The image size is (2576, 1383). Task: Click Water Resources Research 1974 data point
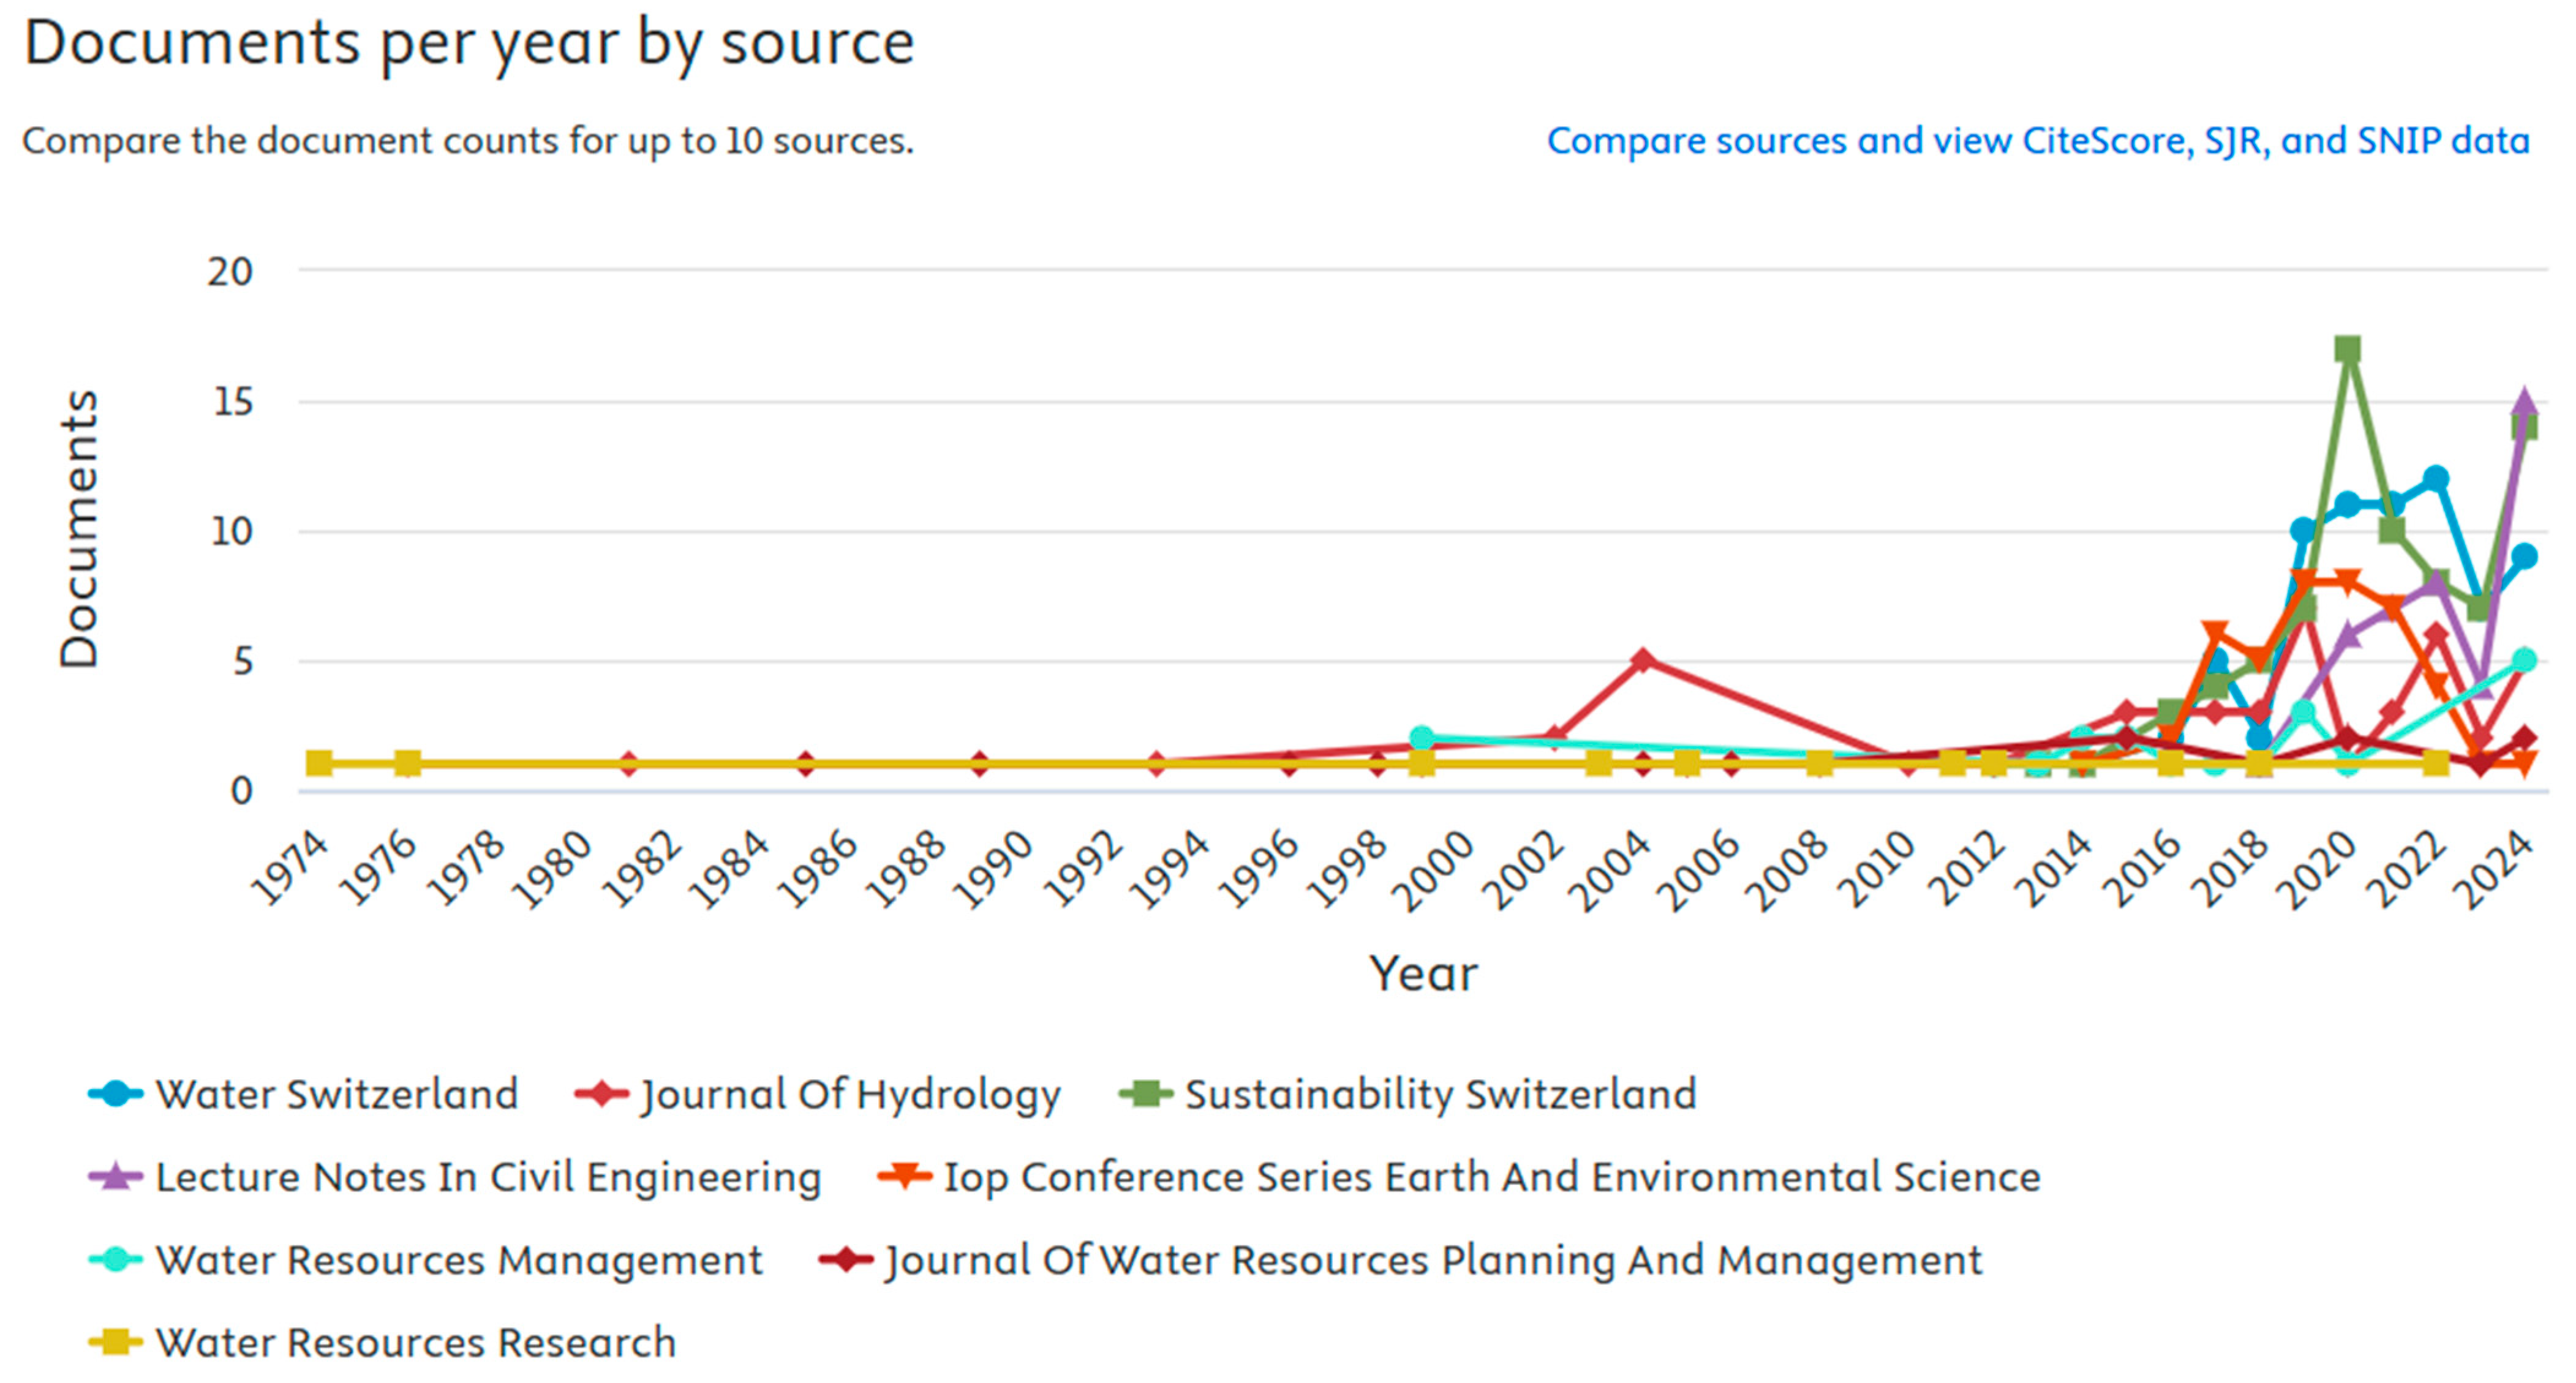(x=319, y=763)
